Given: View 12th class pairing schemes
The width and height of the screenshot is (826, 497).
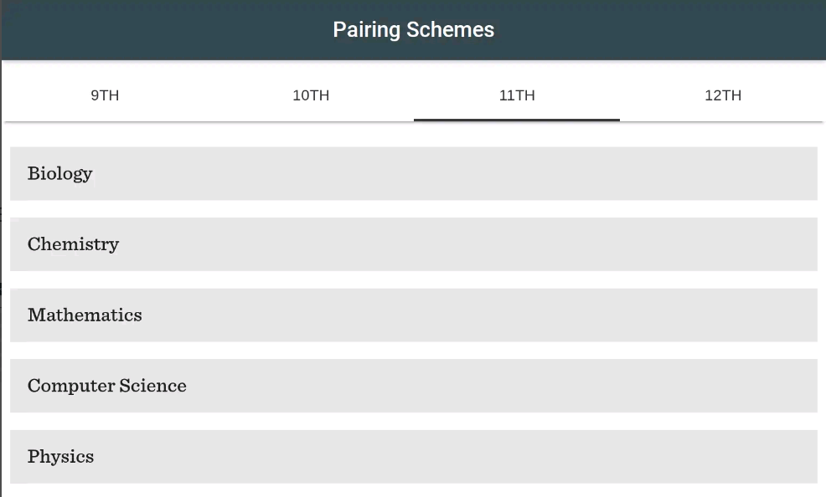Looking at the screenshot, I should tap(722, 95).
